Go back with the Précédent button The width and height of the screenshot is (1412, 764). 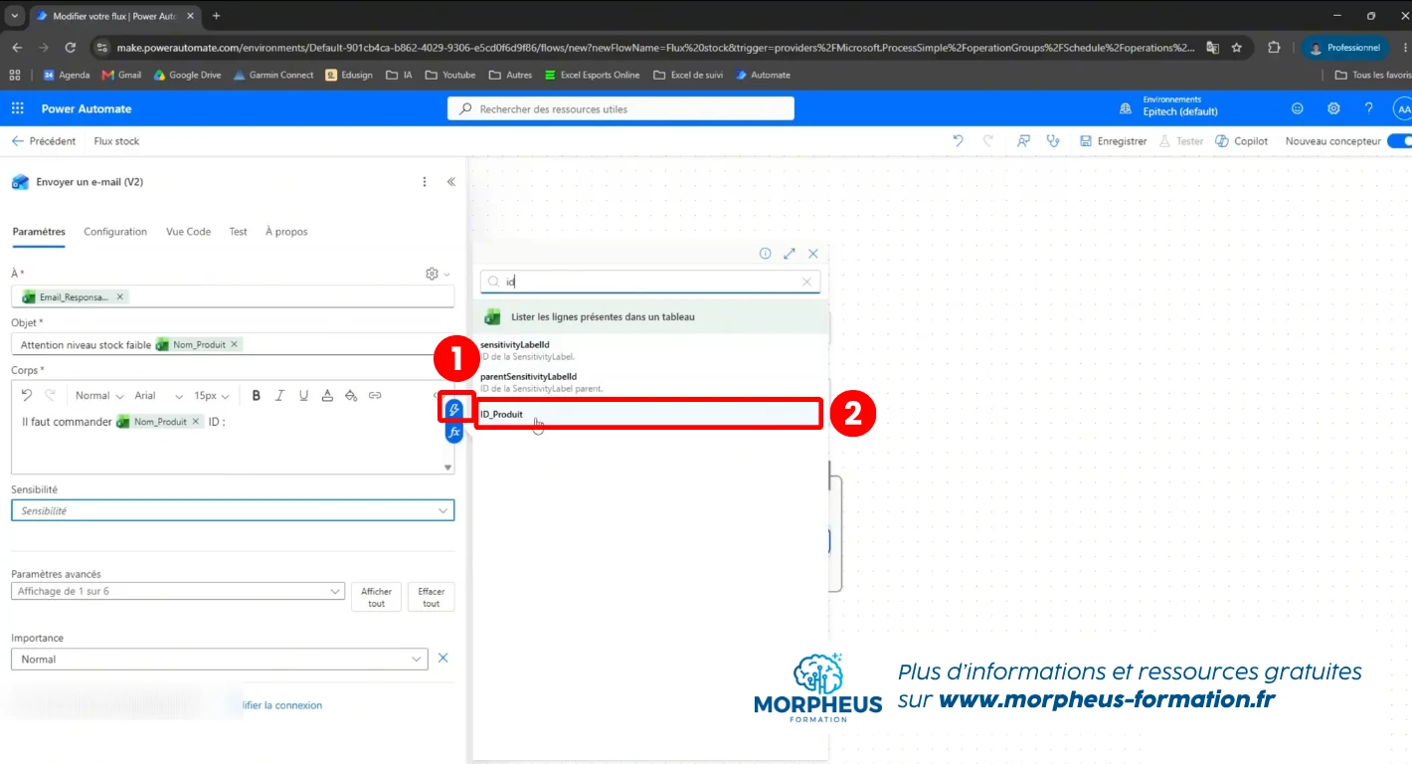coord(44,141)
